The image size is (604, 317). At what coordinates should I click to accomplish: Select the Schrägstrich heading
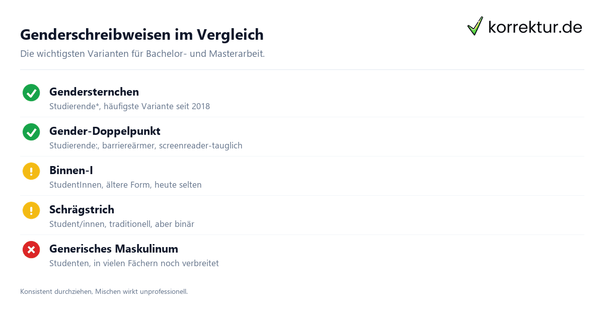pos(82,210)
